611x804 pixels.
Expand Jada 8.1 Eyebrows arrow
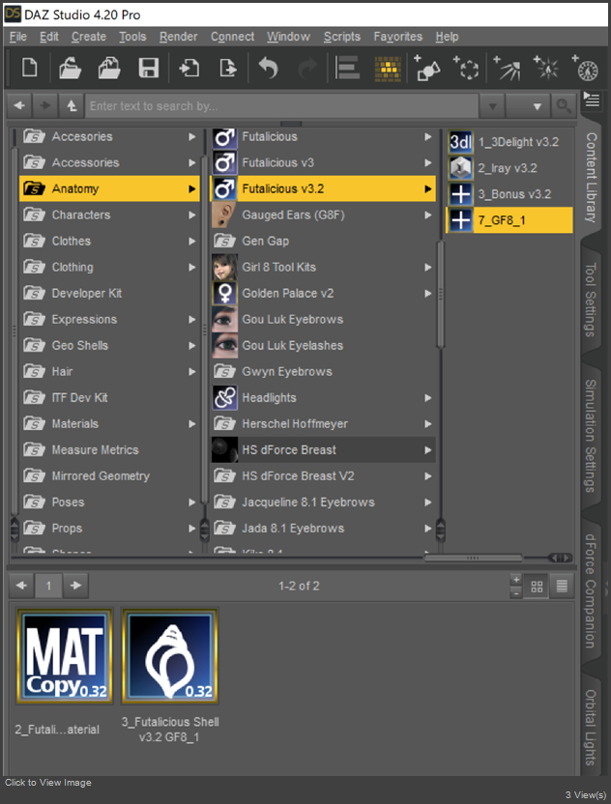pyautogui.click(x=428, y=529)
